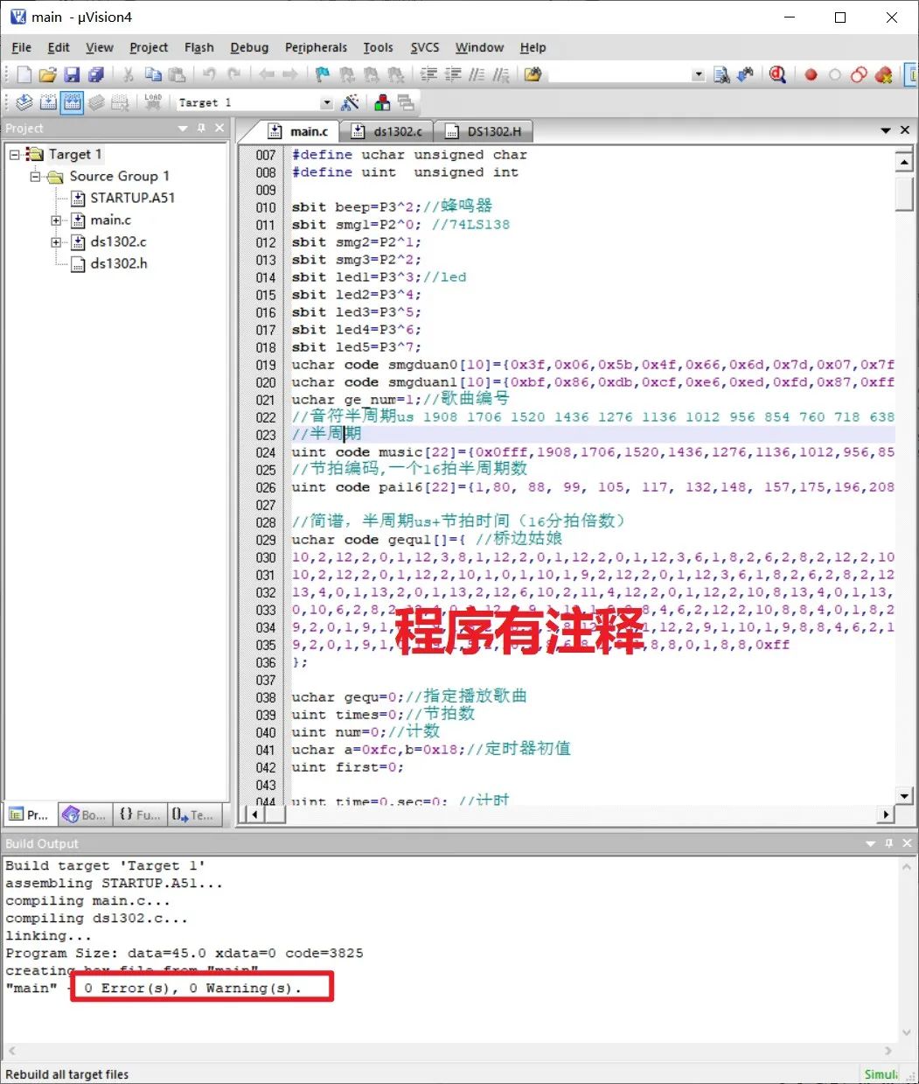Pin the Build Output panel

pos(888,843)
